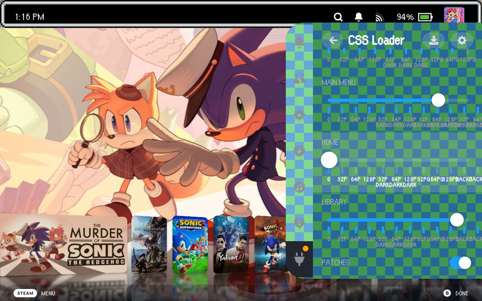
Task: Select the Yakuza 0 game cover
Action: (x=231, y=244)
